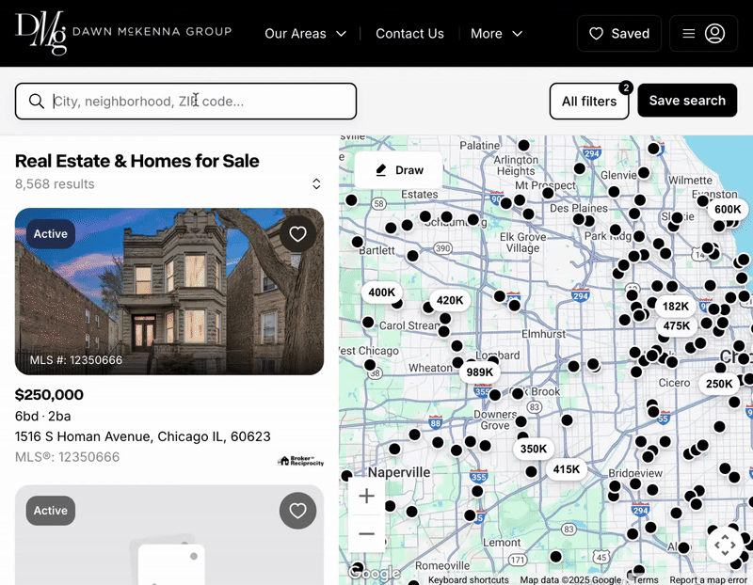Select the 400K map price marker
The height and width of the screenshot is (585, 753).
(x=382, y=292)
